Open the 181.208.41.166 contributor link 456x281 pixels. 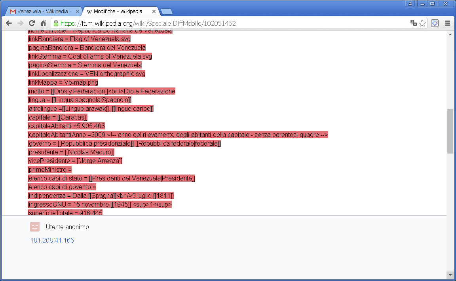click(x=52, y=240)
